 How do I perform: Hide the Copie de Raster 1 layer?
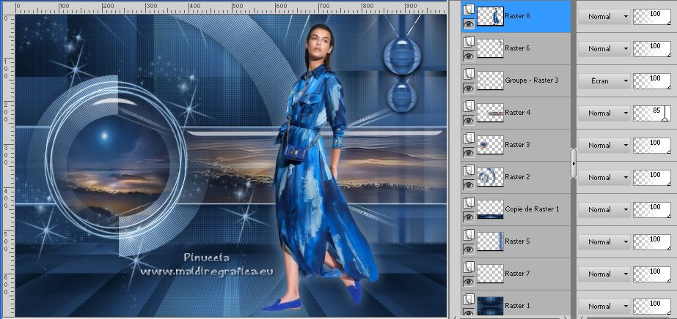tap(469, 217)
